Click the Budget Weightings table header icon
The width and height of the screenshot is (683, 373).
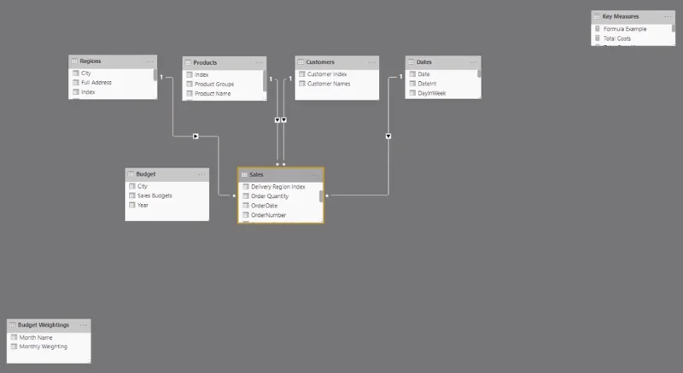click(x=12, y=325)
